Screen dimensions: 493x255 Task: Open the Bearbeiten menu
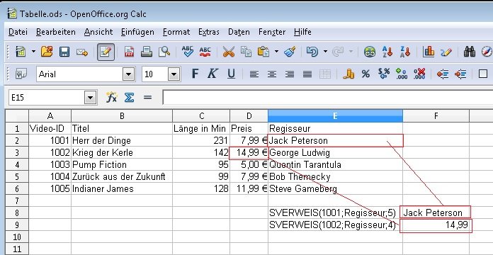[x=56, y=32]
